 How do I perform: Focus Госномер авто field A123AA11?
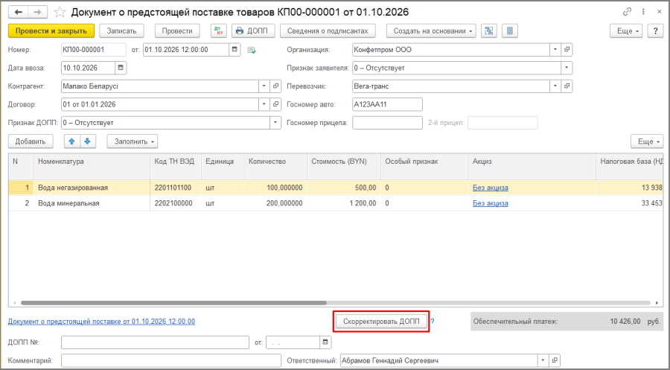(388, 104)
